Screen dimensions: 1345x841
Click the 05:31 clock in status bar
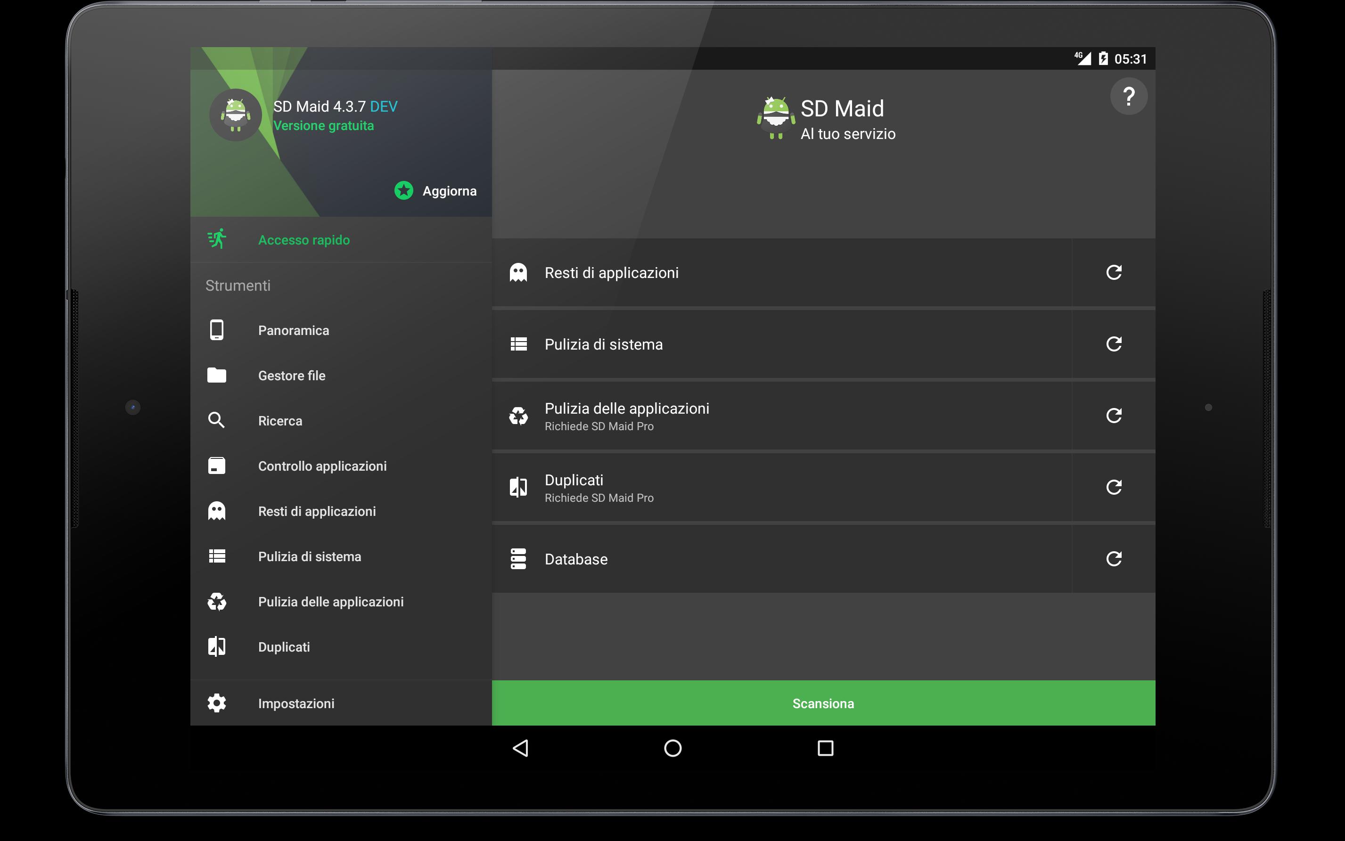coord(1130,59)
